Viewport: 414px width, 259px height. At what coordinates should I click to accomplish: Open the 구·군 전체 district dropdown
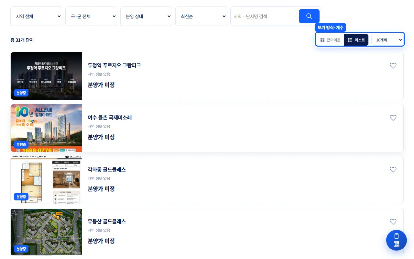click(91, 16)
